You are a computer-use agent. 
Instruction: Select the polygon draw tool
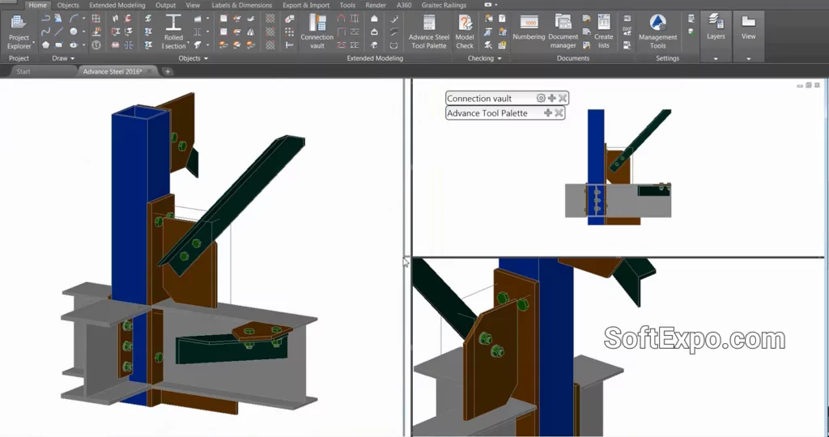point(46,45)
